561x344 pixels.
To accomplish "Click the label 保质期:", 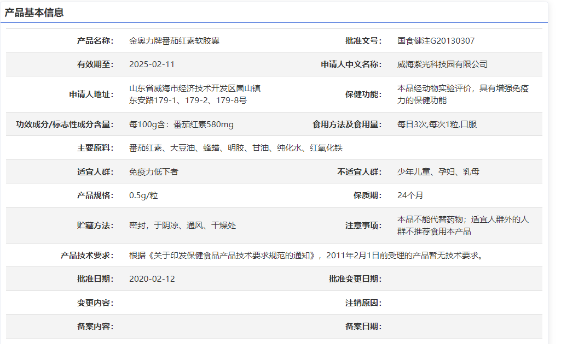I will [367, 195].
